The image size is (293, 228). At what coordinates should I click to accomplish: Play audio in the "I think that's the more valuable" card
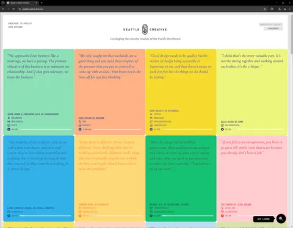[222, 129]
